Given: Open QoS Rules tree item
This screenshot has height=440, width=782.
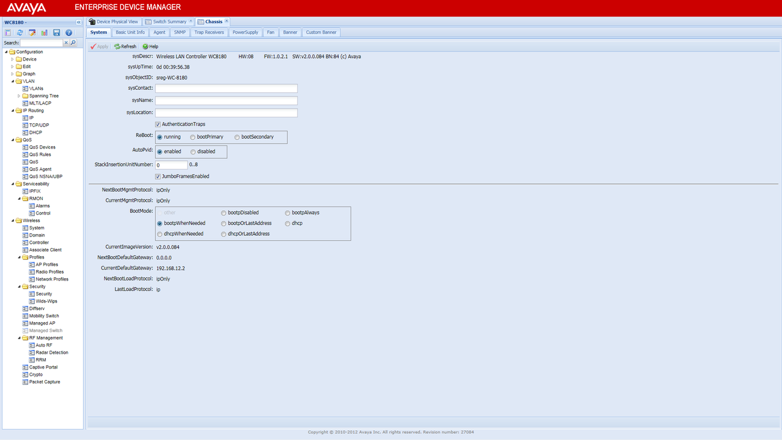Looking at the screenshot, I should point(40,155).
